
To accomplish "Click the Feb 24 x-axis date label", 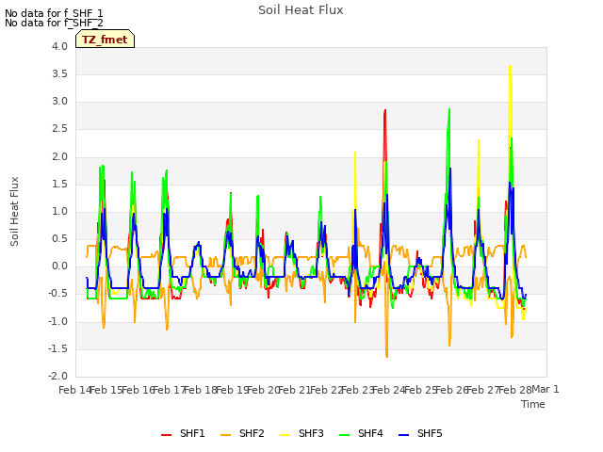I will pos(389,390).
